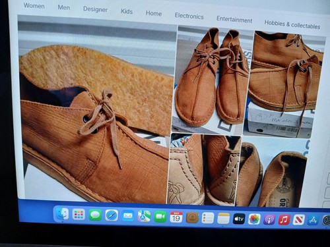
Task: Open Calendar showing date 19
Action: tap(176, 217)
